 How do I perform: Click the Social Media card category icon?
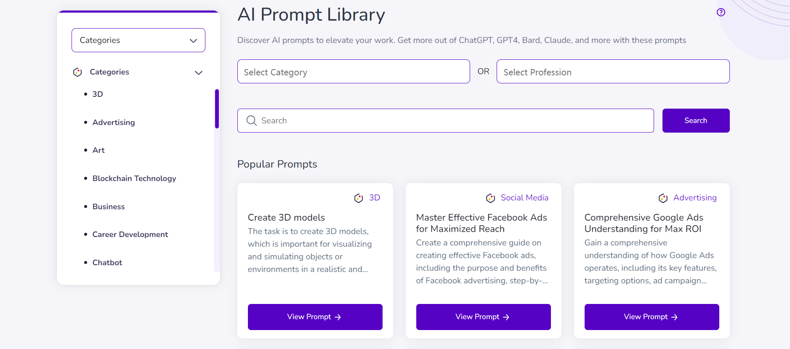[490, 198]
